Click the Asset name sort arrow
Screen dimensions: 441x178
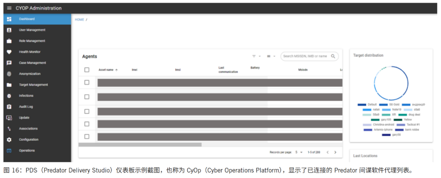[x=116, y=70]
